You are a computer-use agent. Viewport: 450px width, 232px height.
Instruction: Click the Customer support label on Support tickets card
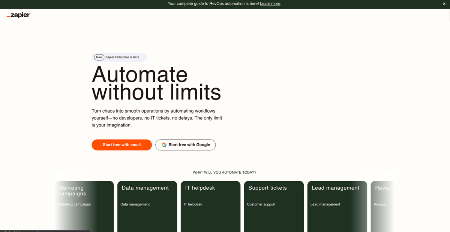pos(261,204)
